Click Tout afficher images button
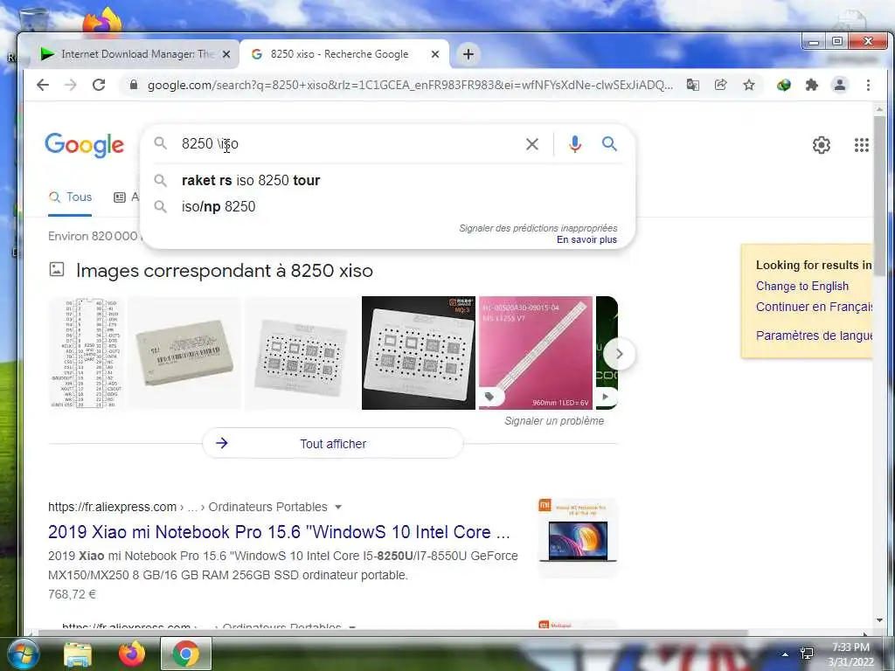The image size is (895, 671). click(x=333, y=443)
